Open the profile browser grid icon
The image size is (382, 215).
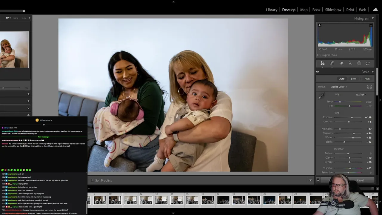coord(369,87)
